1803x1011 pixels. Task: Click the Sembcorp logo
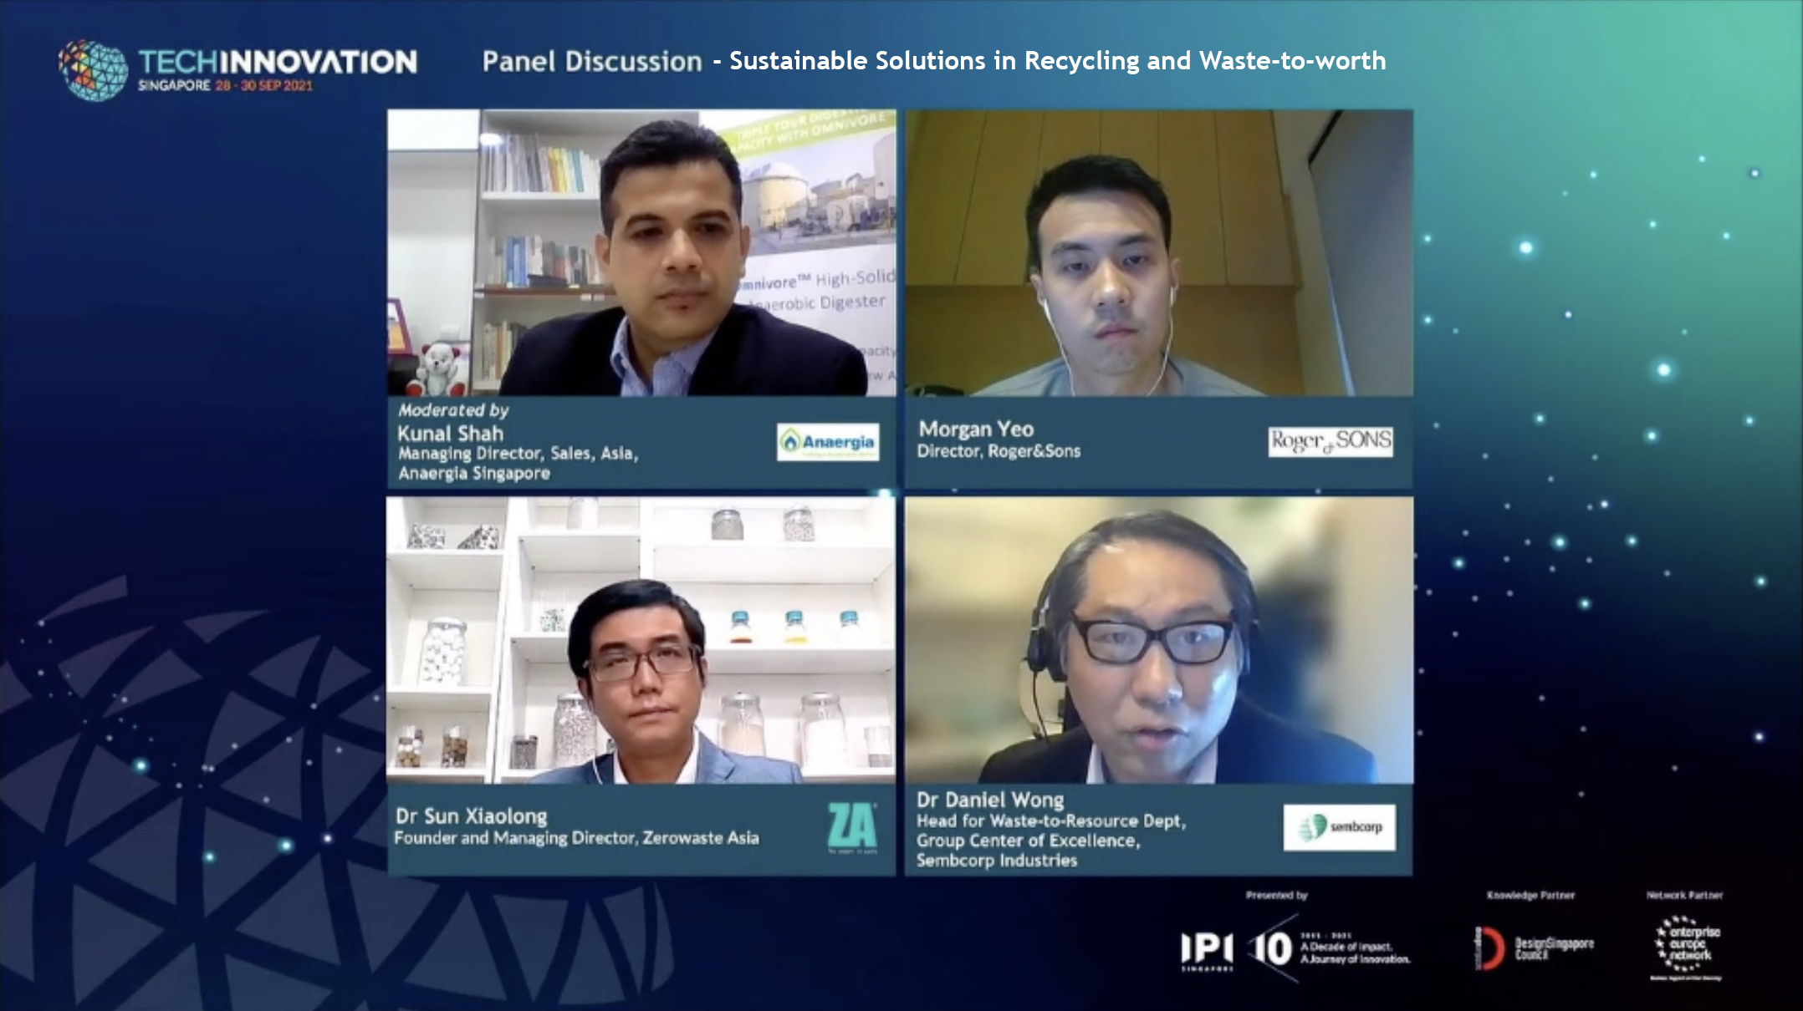[1340, 827]
